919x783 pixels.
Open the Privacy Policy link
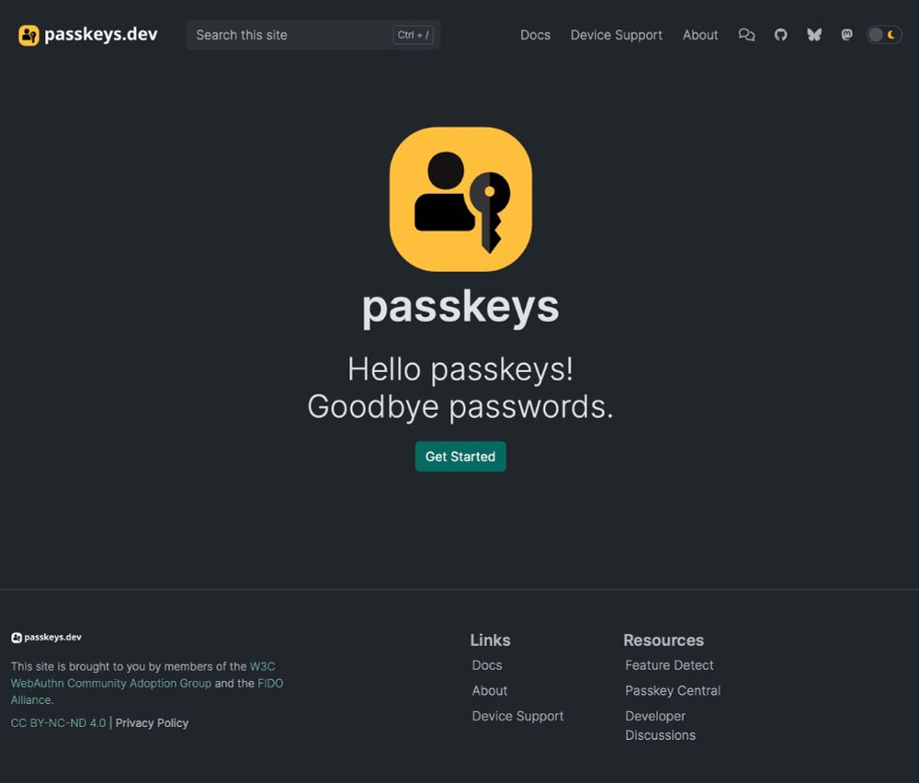point(152,722)
